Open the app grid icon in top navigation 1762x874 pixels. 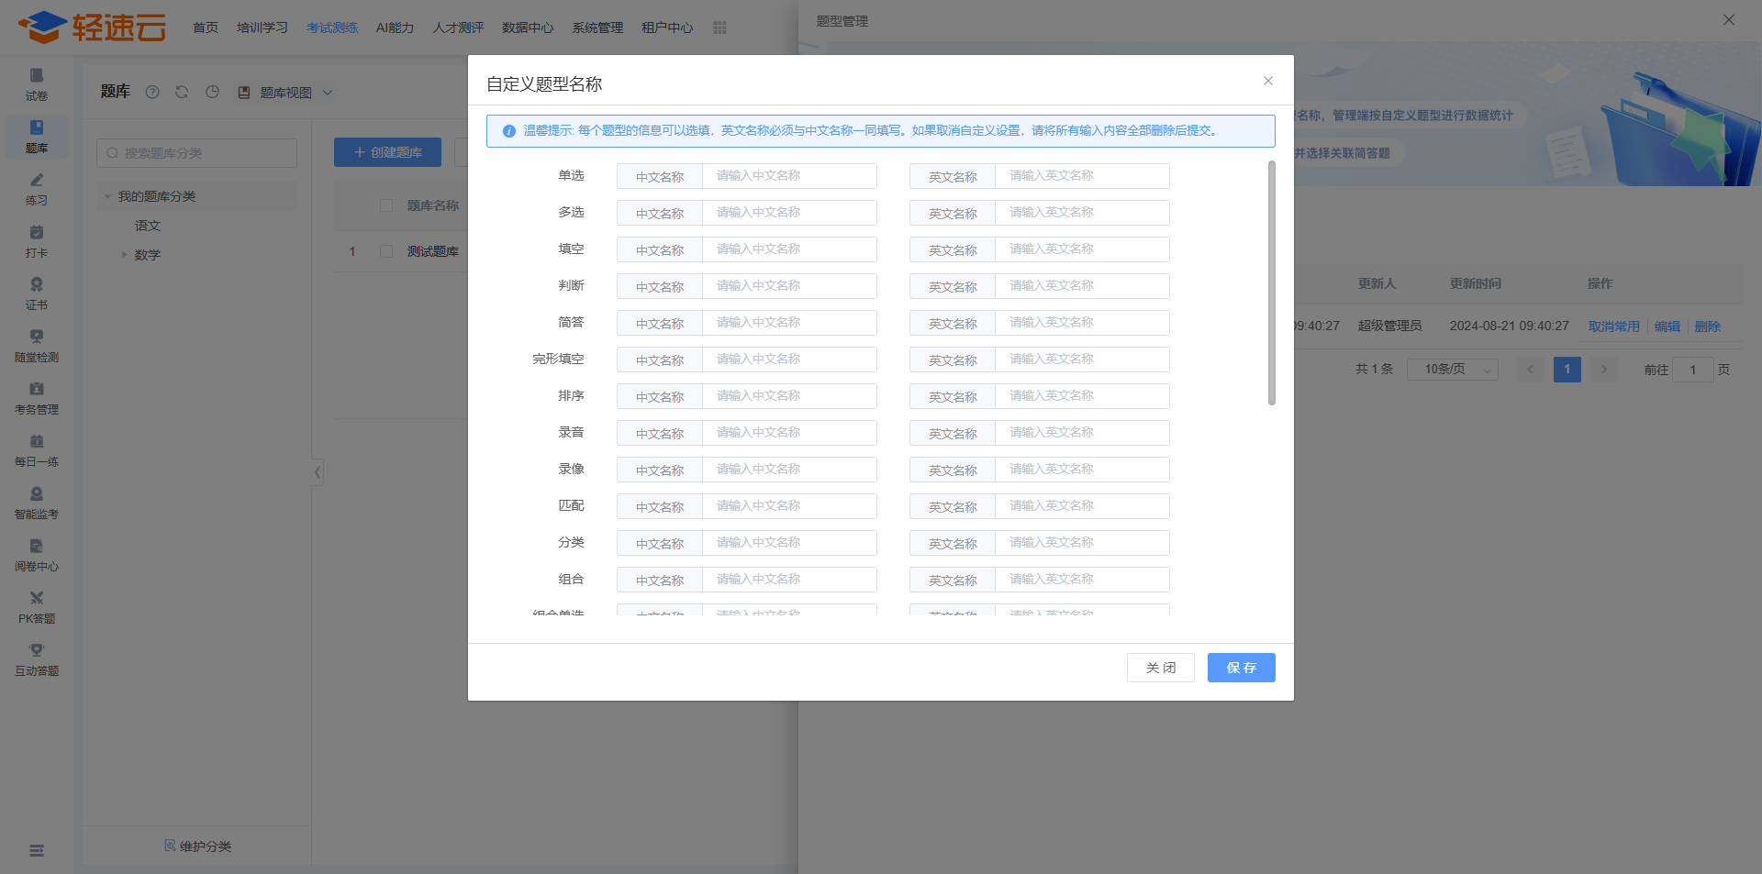pos(719,28)
